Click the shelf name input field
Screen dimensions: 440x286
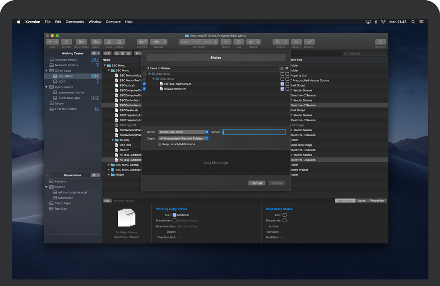tap(254, 132)
